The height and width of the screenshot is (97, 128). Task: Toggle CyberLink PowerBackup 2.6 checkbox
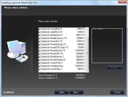[40, 44]
